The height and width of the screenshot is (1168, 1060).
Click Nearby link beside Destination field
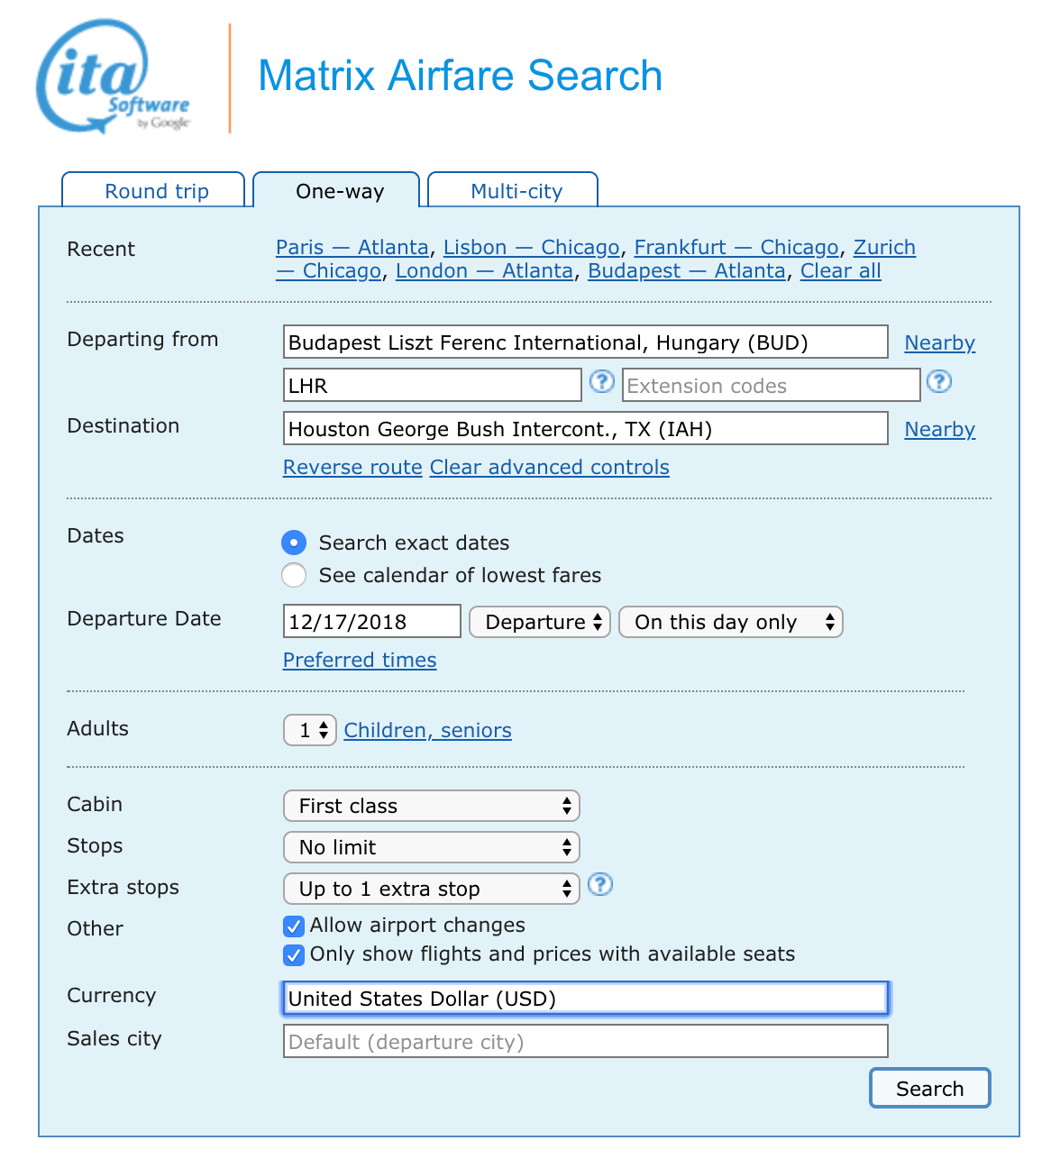[x=939, y=429]
